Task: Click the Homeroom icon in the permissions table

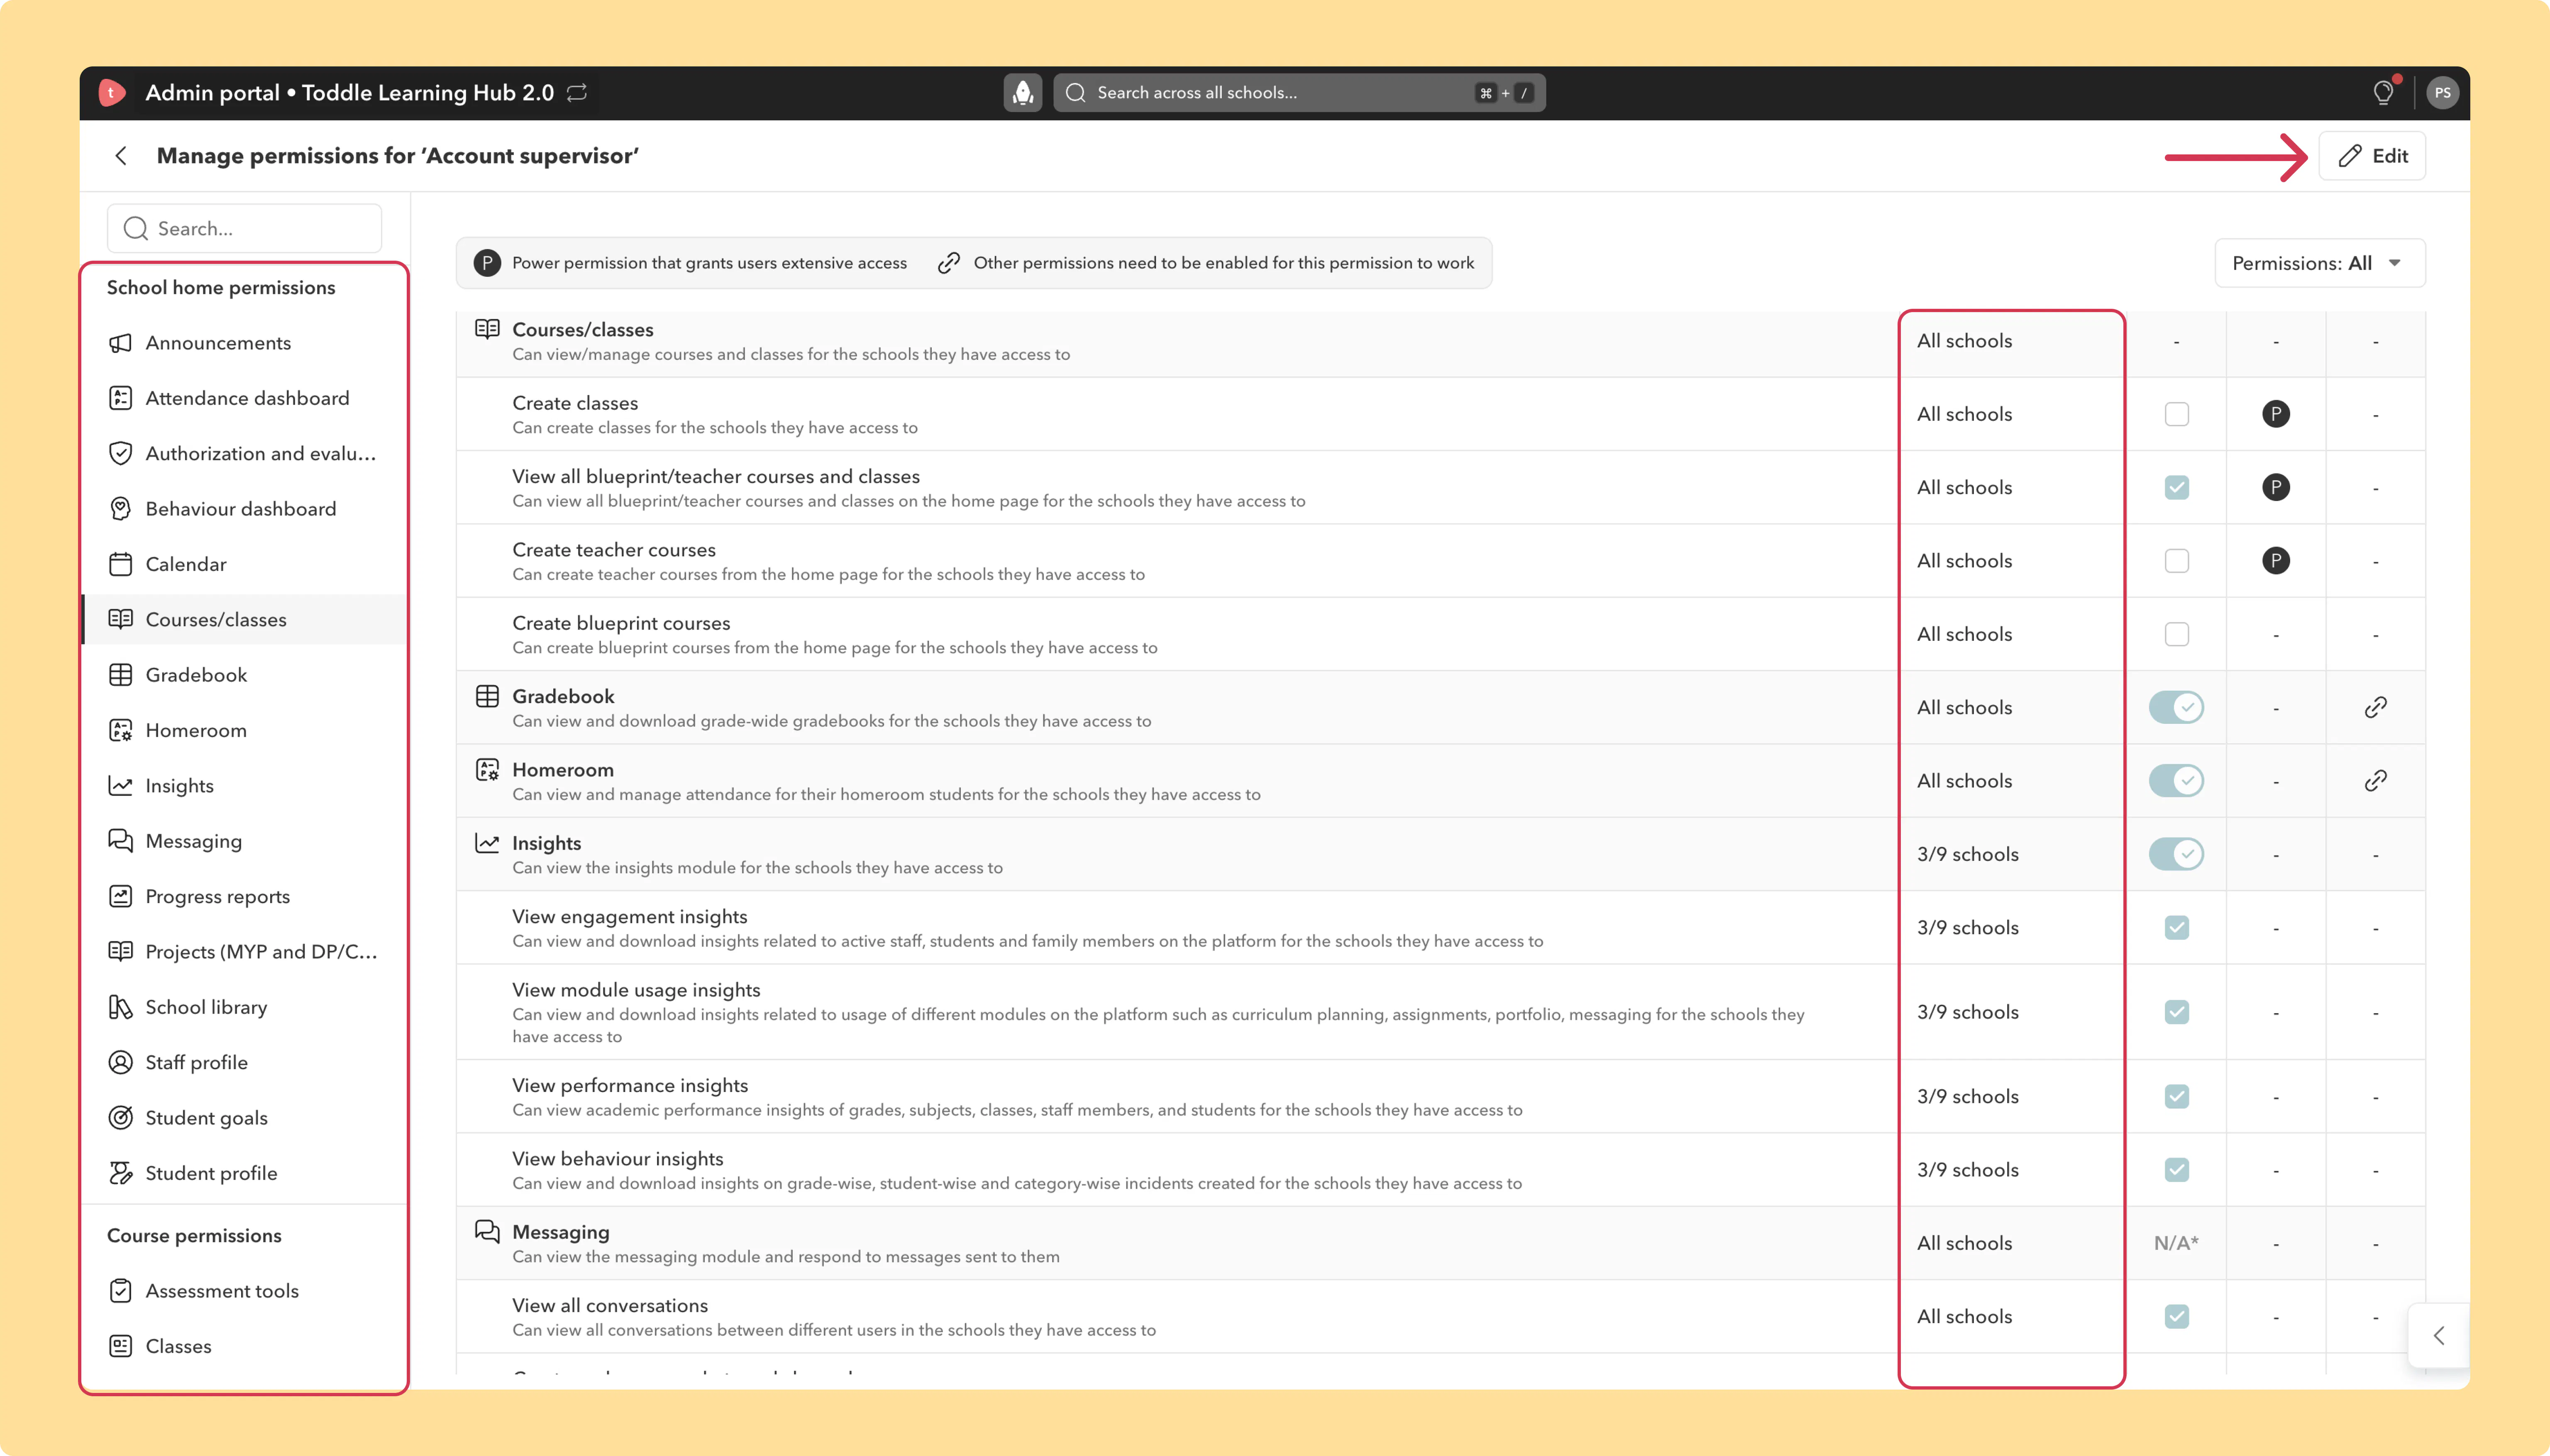Action: point(487,770)
